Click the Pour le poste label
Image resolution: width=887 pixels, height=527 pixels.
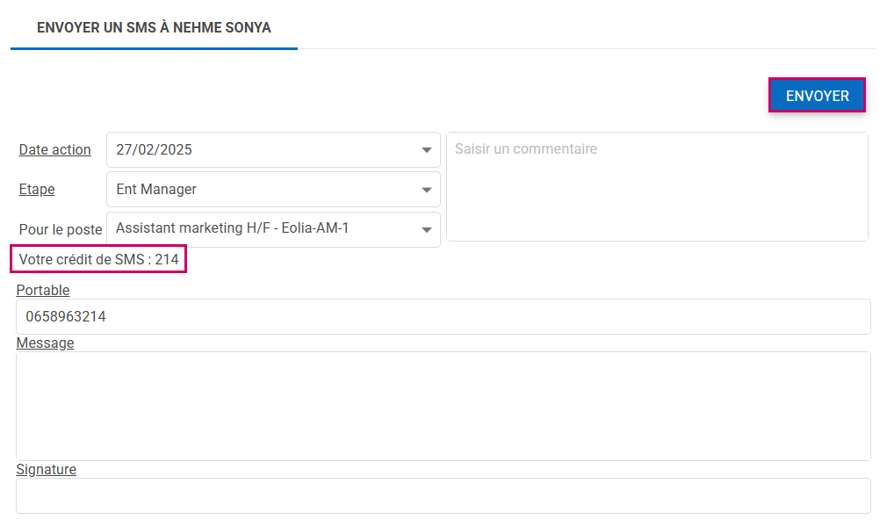pyautogui.click(x=61, y=230)
